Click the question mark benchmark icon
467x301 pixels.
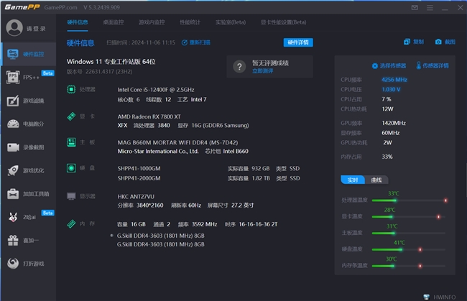click(x=239, y=67)
